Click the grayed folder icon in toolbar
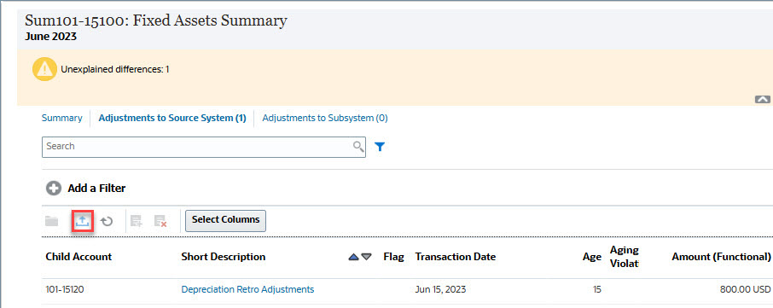The width and height of the screenshot is (773, 308). pyautogui.click(x=52, y=221)
